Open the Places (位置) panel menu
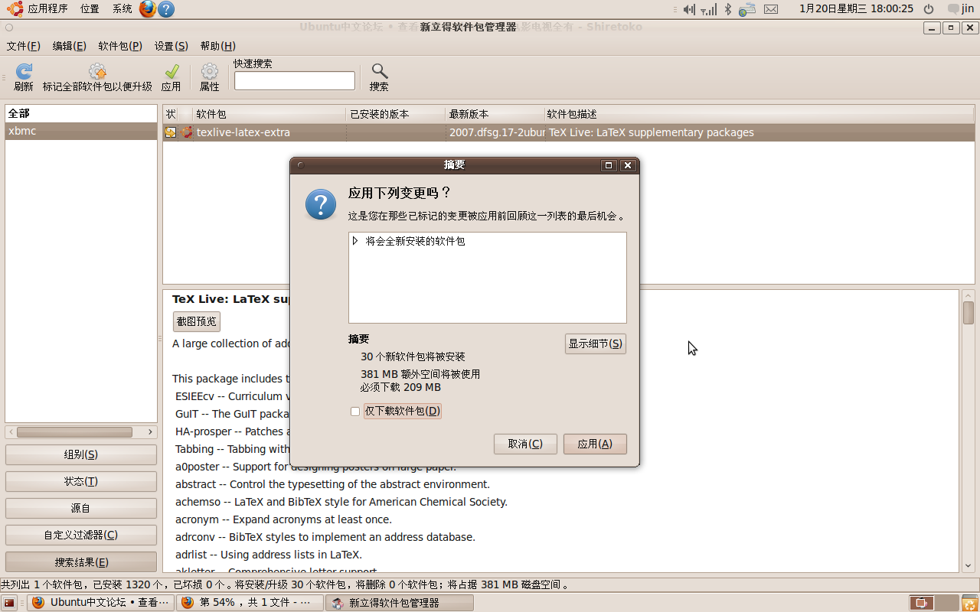The width and height of the screenshot is (980, 612). [90, 9]
